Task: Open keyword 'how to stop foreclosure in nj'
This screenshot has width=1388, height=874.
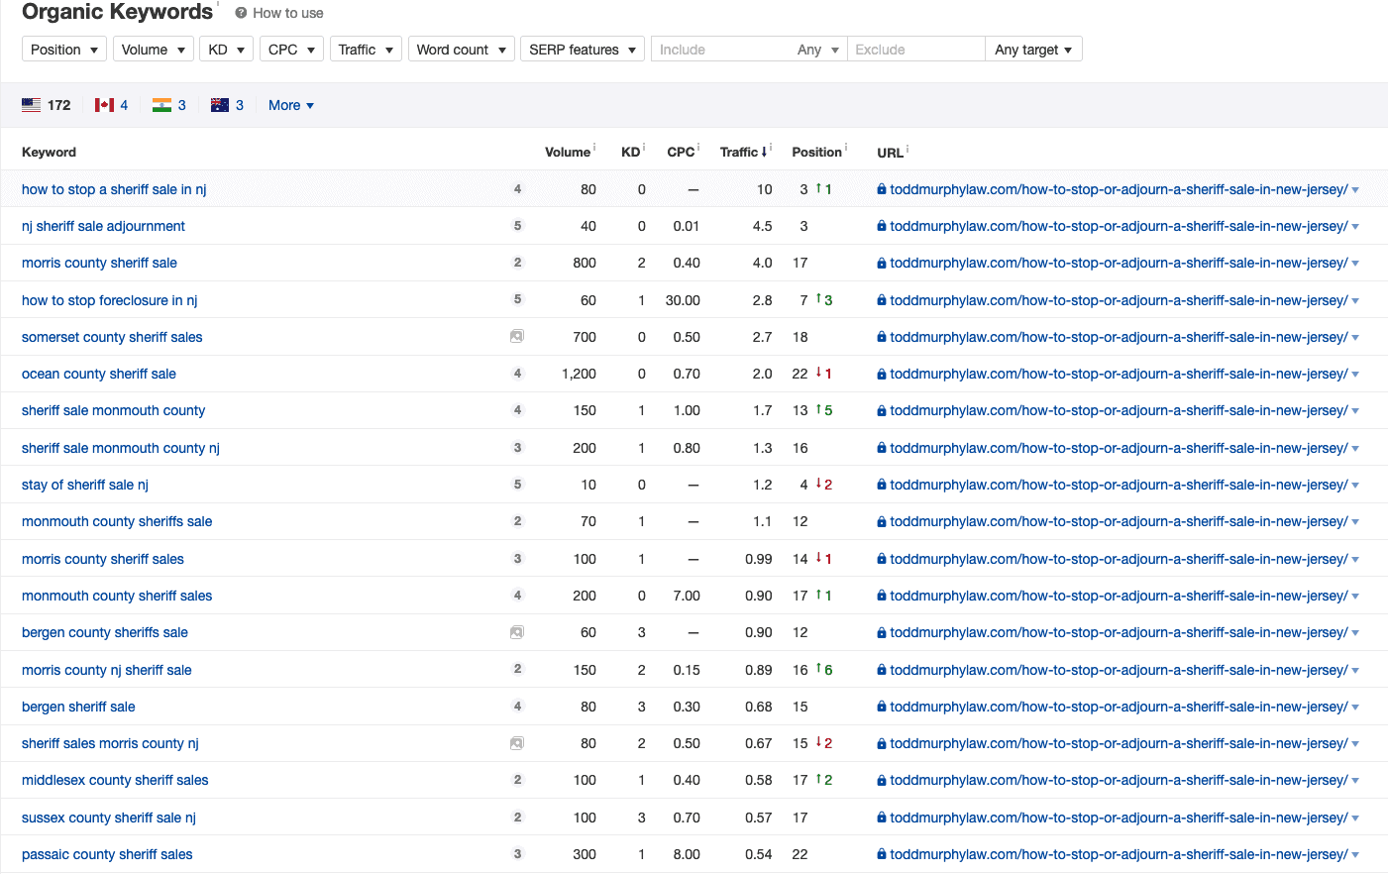Action: 110,300
